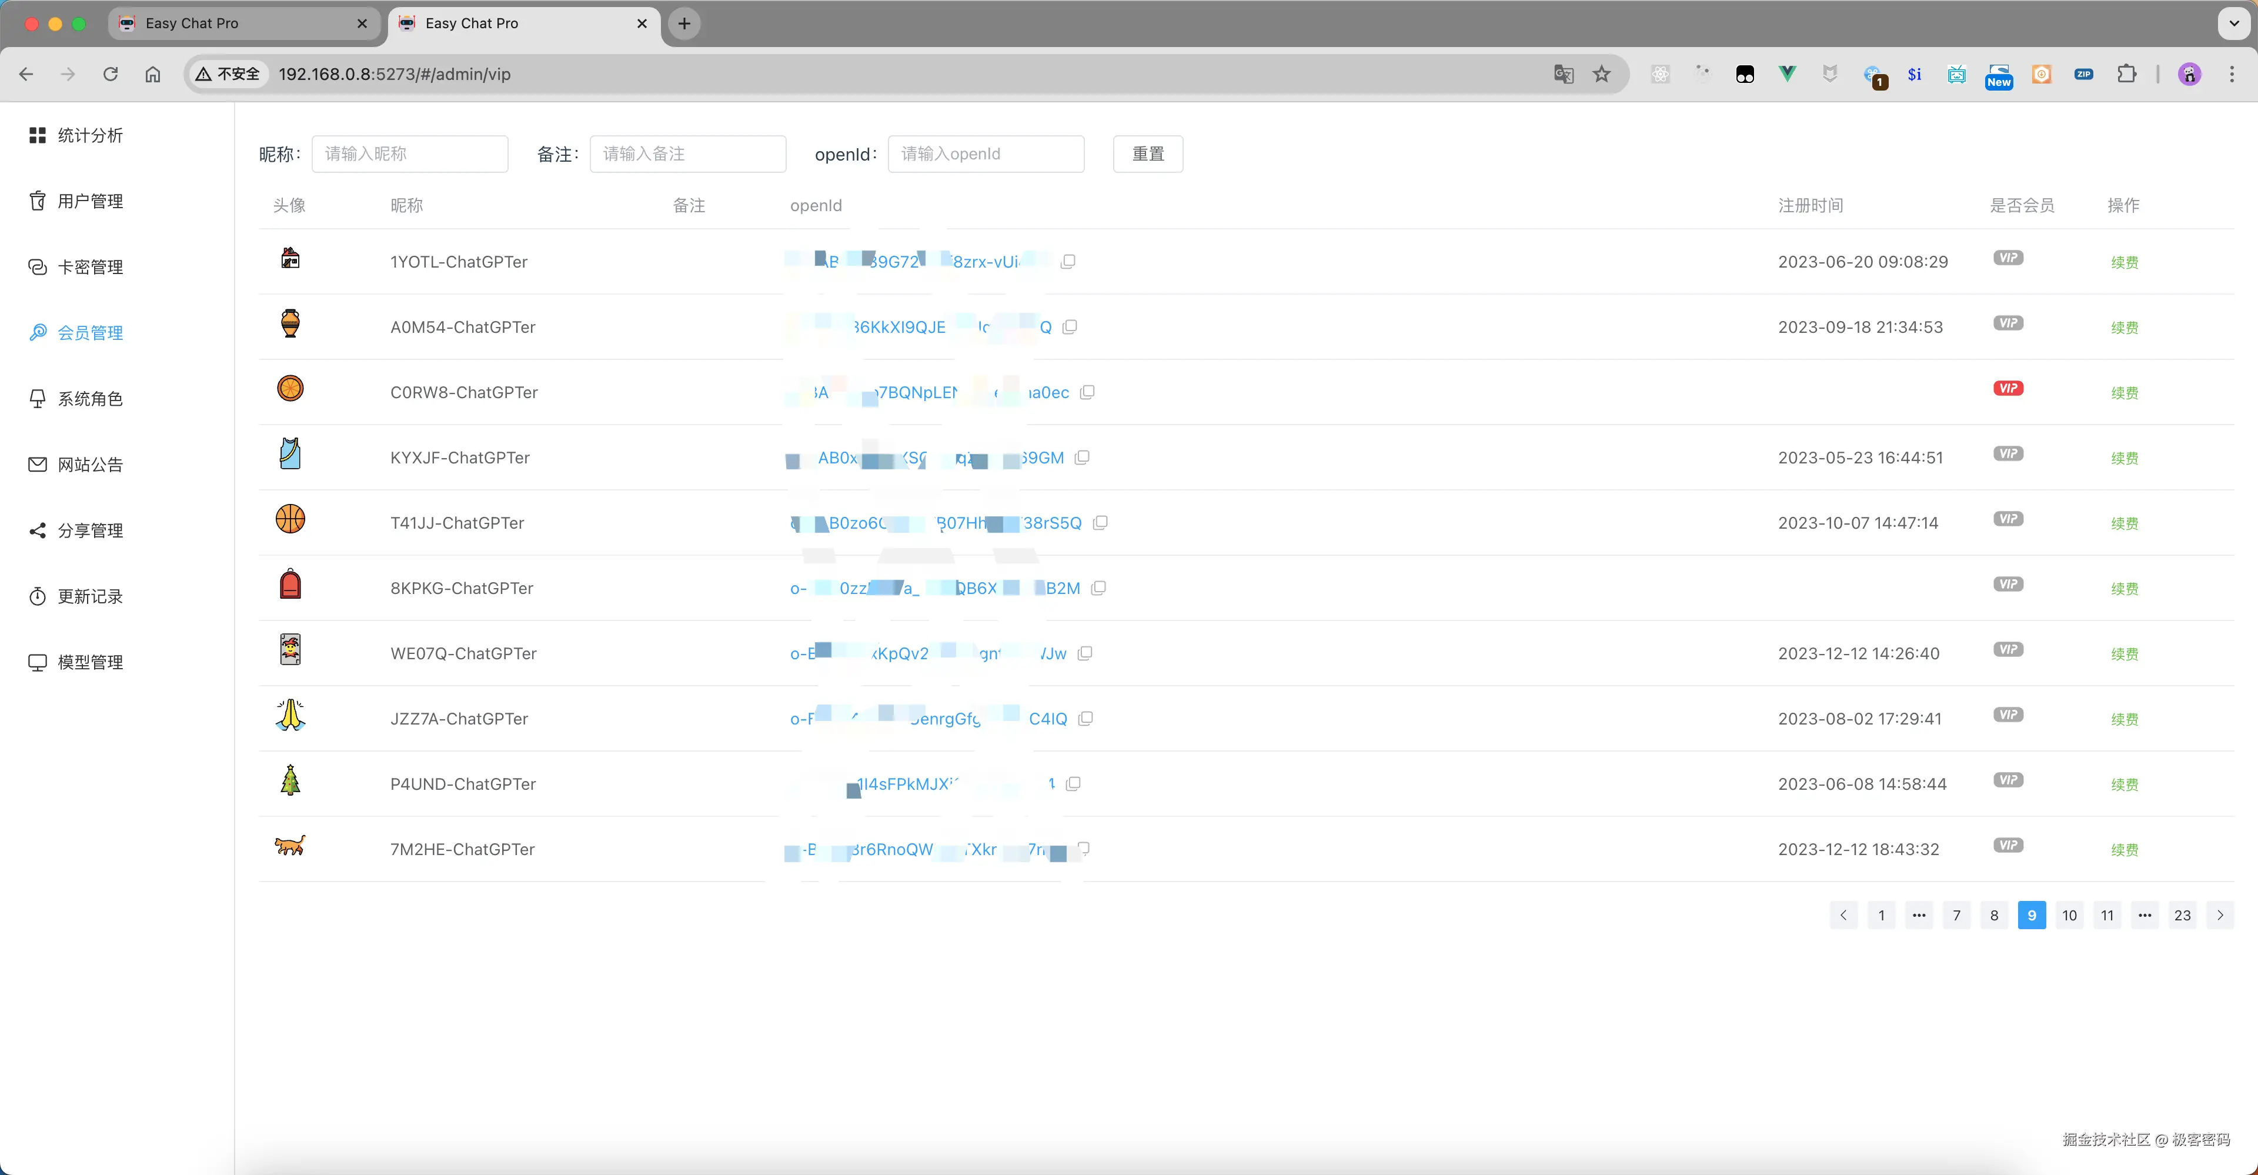This screenshot has height=1175, width=2258.
Task: Reload the page with the refresh icon
Action: (x=111, y=75)
